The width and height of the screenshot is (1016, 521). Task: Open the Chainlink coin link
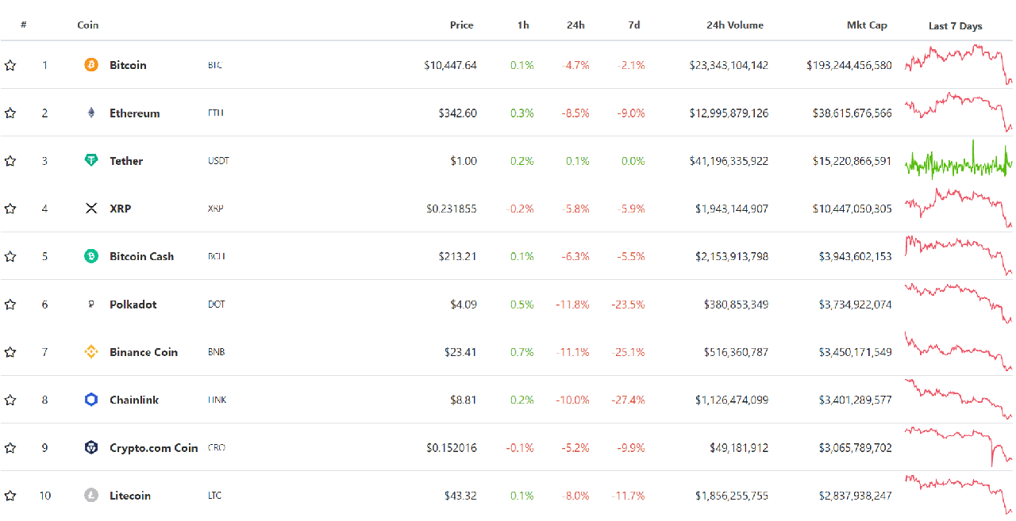(134, 400)
